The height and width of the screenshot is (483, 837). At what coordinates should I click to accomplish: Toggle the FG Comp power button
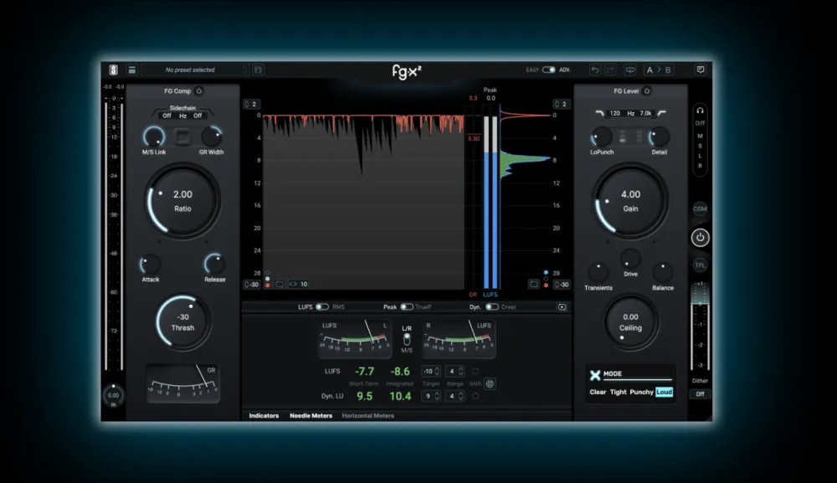(x=199, y=90)
